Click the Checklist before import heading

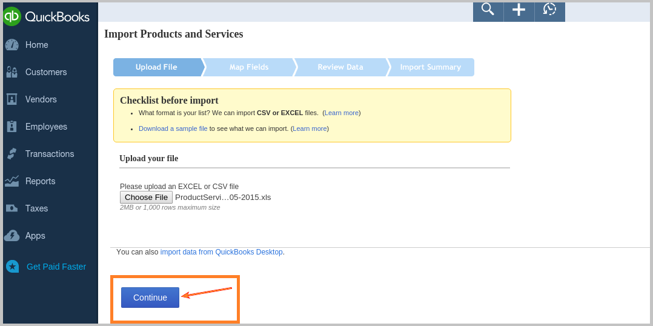tap(169, 101)
